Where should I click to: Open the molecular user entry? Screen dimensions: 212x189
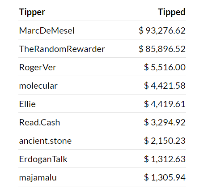click(x=38, y=86)
